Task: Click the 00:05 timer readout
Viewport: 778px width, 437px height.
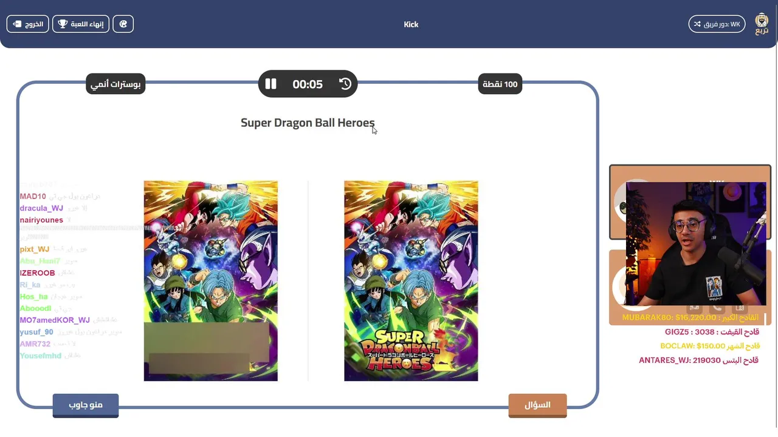Action: [x=308, y=84]
